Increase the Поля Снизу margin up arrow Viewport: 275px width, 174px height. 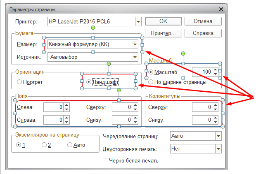click(135, 118)
